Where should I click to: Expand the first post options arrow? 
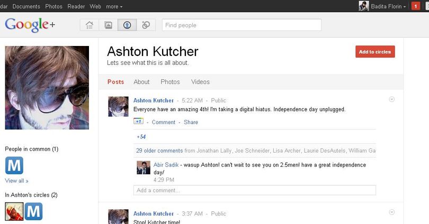(392, 99)
